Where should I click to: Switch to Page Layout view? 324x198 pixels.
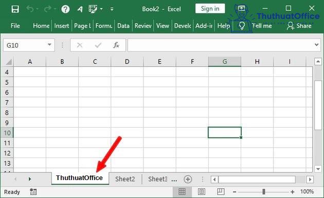[202, 192]
